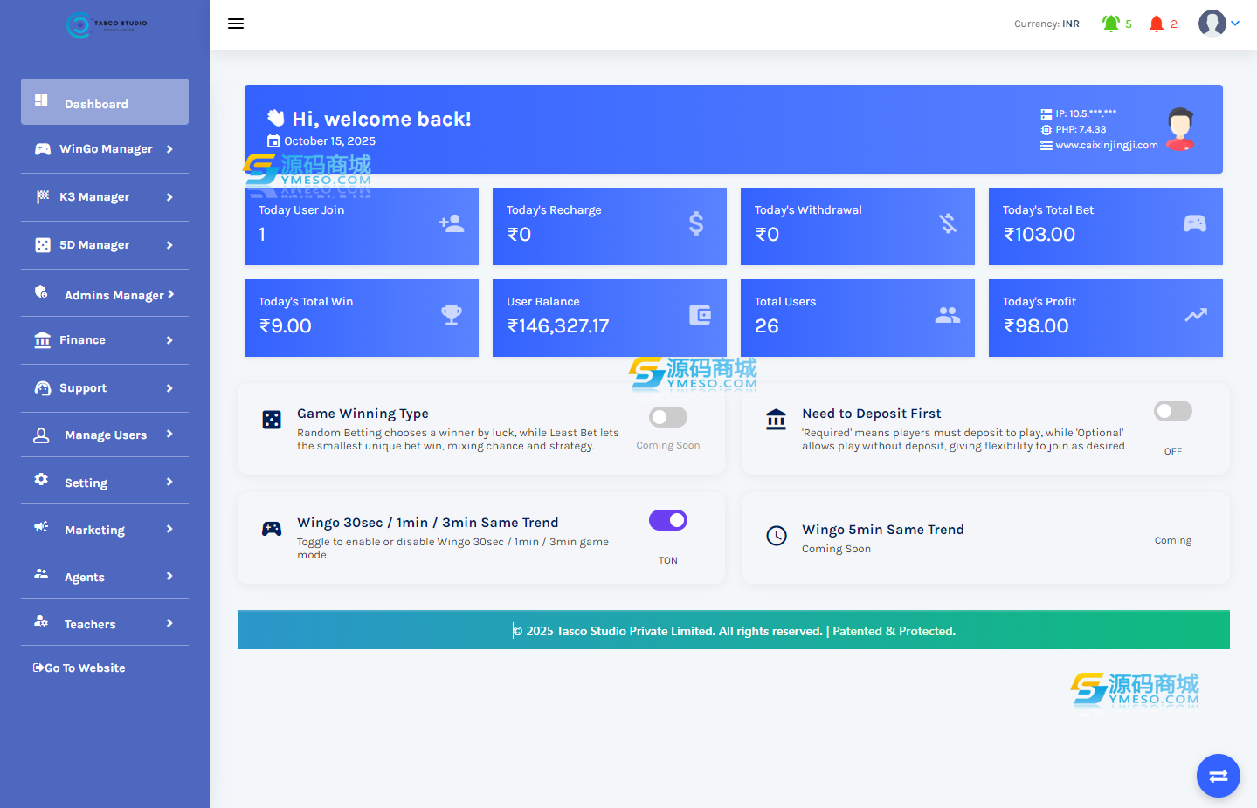Click the floating swap arrows button
1257x808 pixels.
point(1218,776)
